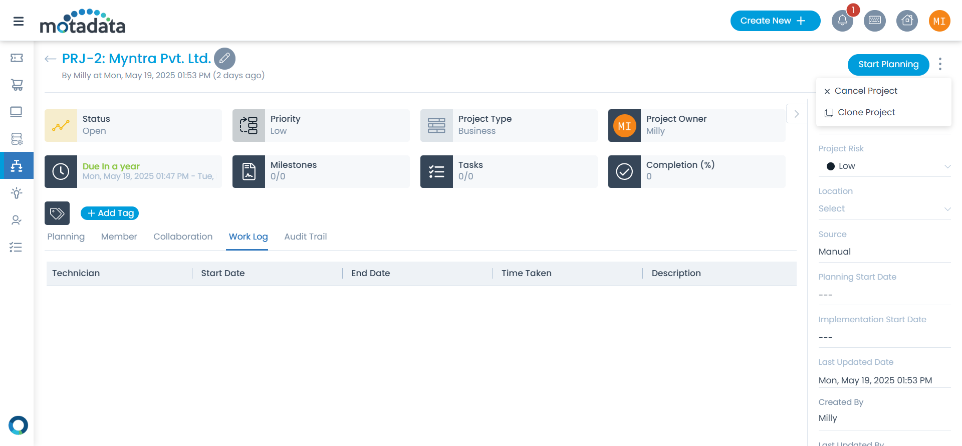Switch to the Planning tab
962x446 pixels.
[x=66, y=237]
